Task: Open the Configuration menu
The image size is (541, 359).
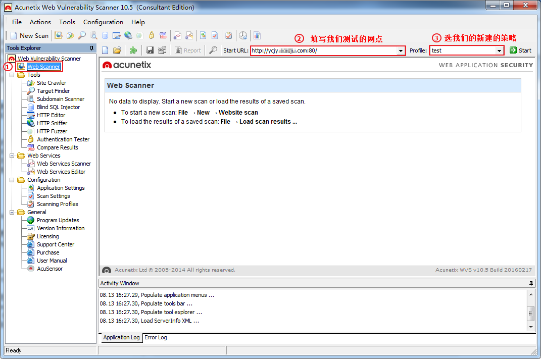Action: click(103, 22)
